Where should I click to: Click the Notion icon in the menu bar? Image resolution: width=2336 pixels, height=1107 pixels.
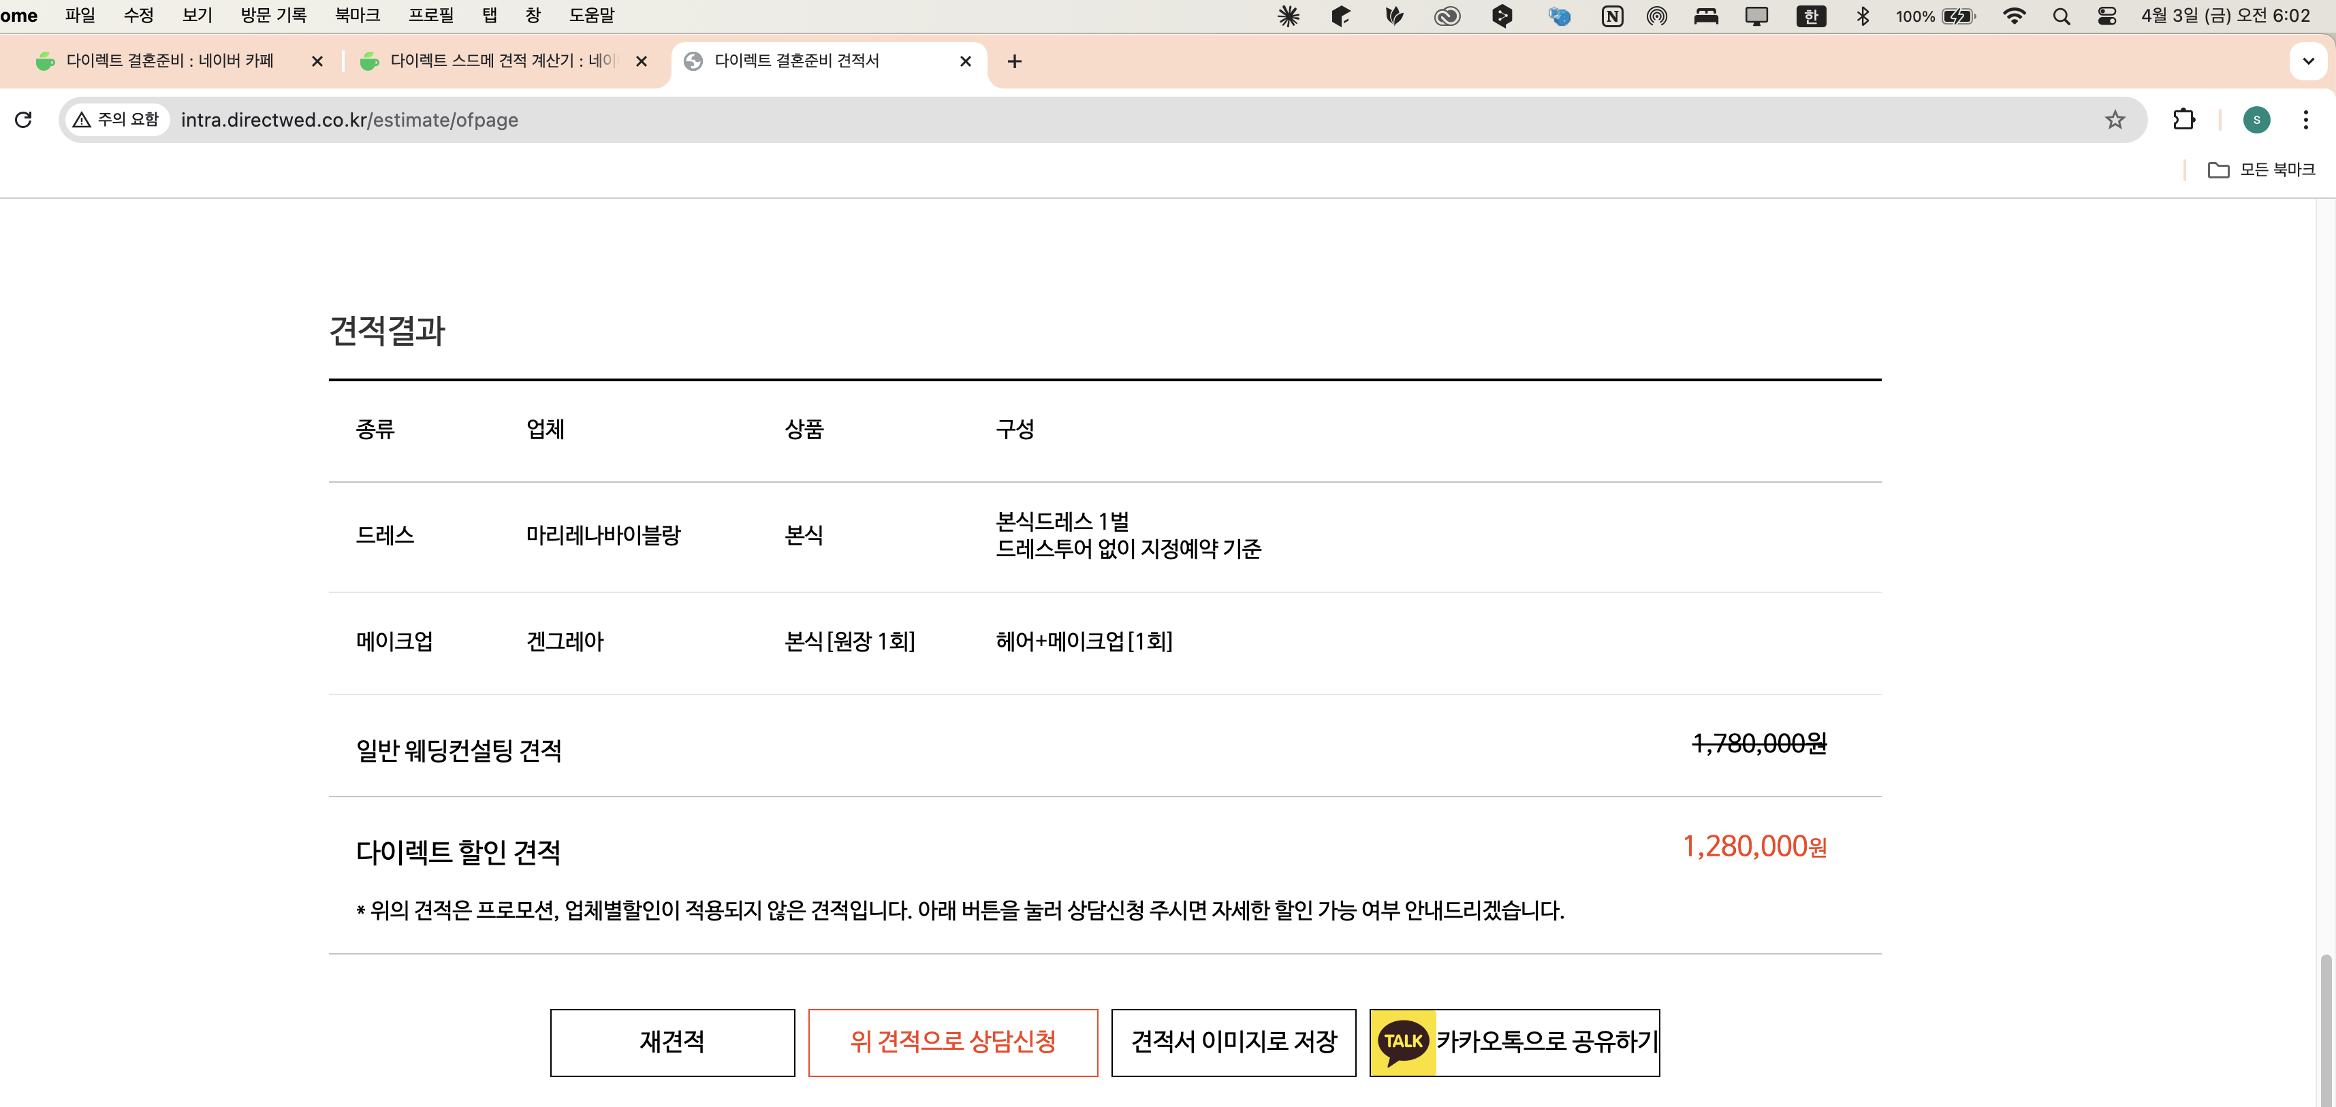point(1612,16)
